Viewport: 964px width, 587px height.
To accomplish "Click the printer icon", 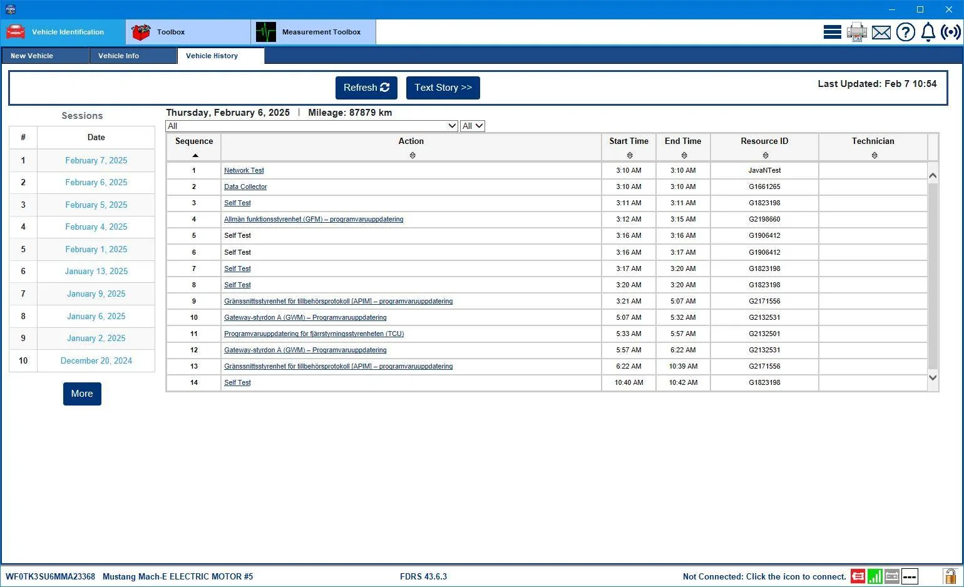I will tap(856, 32).
